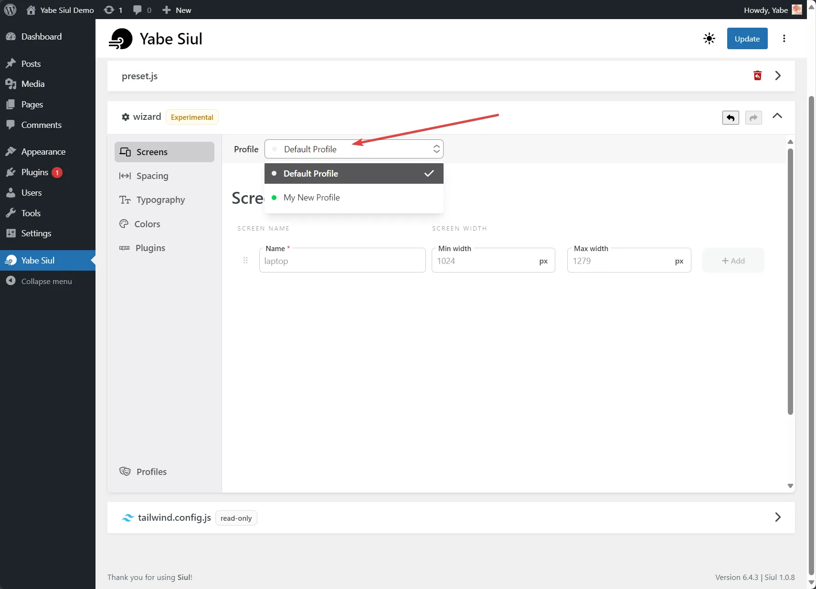The image size is (816, 589).
Task: Click the Experimental badge
Action: click(x=192, y=117)
